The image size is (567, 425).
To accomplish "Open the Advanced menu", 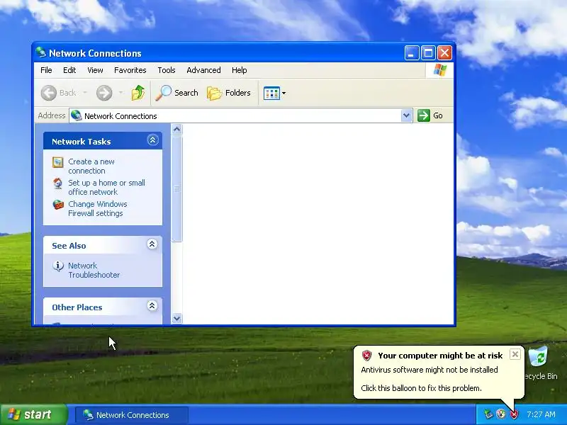I will click(x=203, y=70).
